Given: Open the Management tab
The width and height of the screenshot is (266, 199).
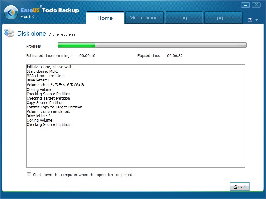Looking at the screenshot, I should (144, 18).
